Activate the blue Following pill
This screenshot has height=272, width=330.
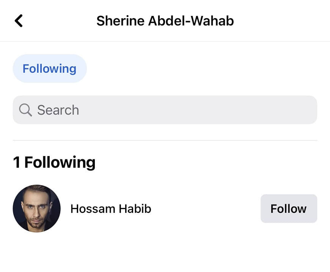50,69
